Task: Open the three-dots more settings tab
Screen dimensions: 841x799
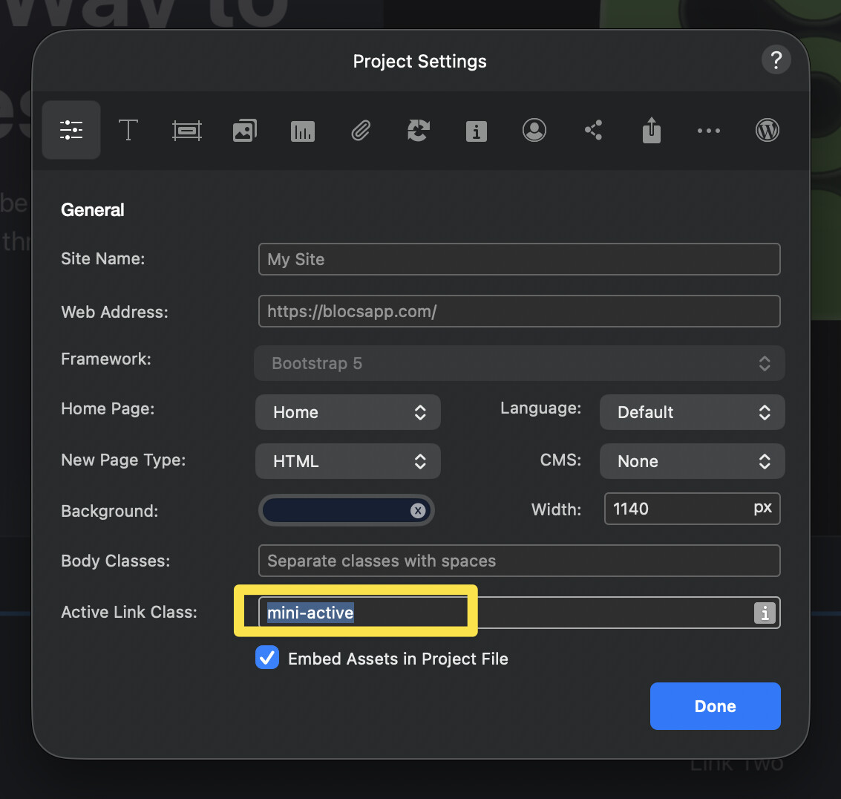Action: click(709, 131)
